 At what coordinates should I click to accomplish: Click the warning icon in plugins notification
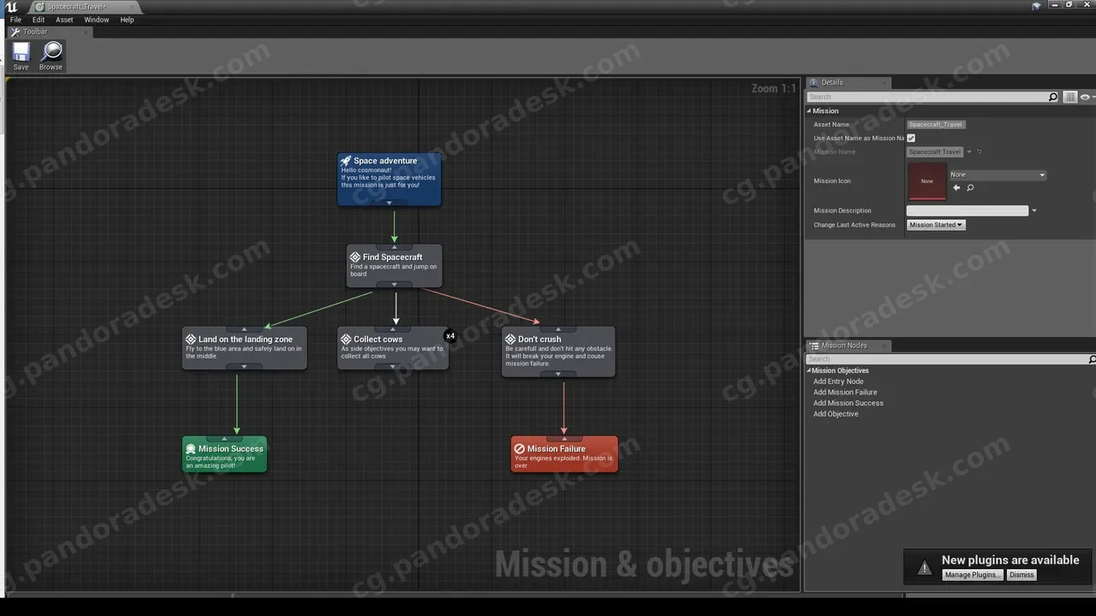[x=924, y=567]
